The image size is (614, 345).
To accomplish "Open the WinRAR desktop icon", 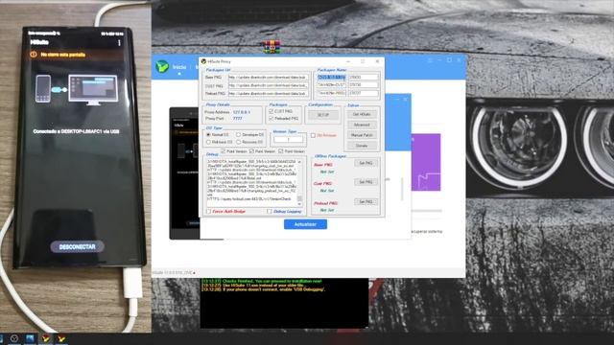I will click(x=272, y=46).
